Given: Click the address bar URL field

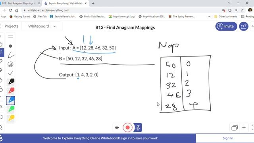Looking at the screenshot, I should pyautogui.click(x=121, y=10).
